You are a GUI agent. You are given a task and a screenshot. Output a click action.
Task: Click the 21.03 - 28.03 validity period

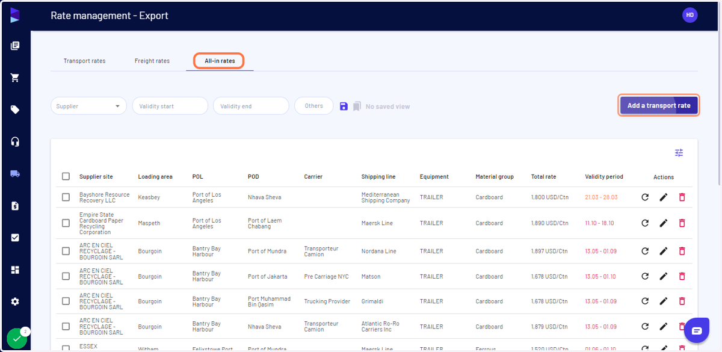point(600,197)
